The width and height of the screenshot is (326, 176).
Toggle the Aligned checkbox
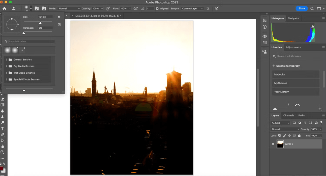157,8
